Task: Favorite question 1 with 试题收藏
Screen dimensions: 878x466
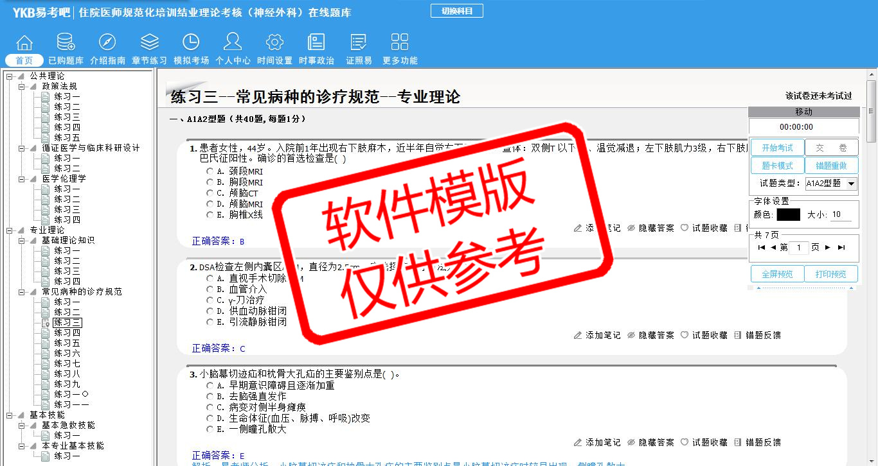Action: (x=704, y=228)
